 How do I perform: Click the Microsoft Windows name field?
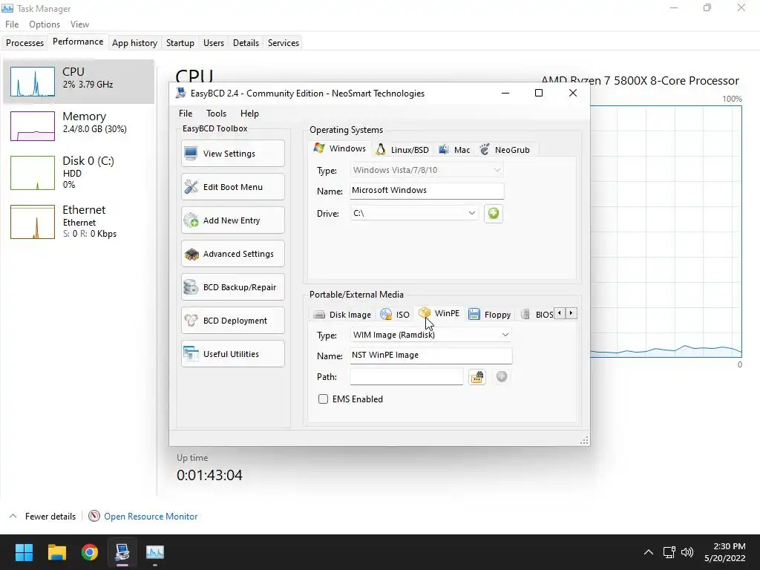[427, 191]
